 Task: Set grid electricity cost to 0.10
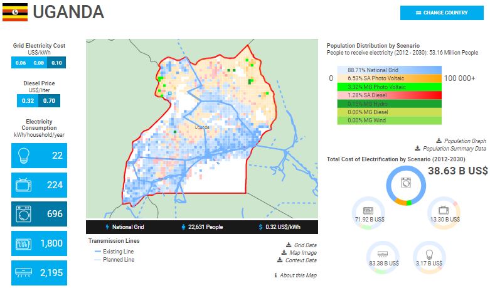click(x=57, y=63)
